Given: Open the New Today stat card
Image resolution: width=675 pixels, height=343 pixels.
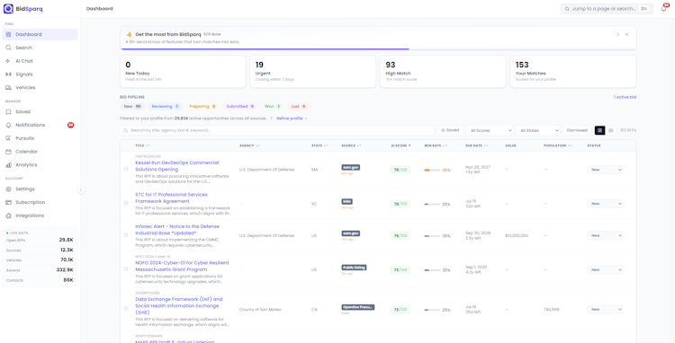Looking at the screenshot, I should point(183,71).
